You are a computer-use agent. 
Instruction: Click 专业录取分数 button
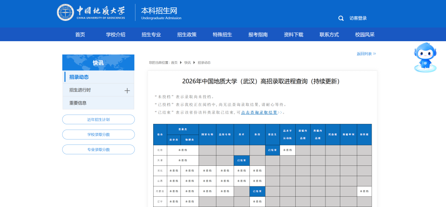coord(98,149)
